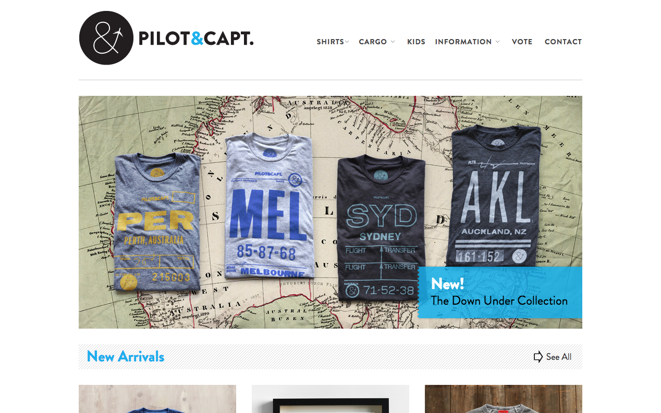The height and width of the screenshot is (413, 661).
Task: Click the Down Under Collection banner
Action: pyautogui.click(x=500, y=292)
